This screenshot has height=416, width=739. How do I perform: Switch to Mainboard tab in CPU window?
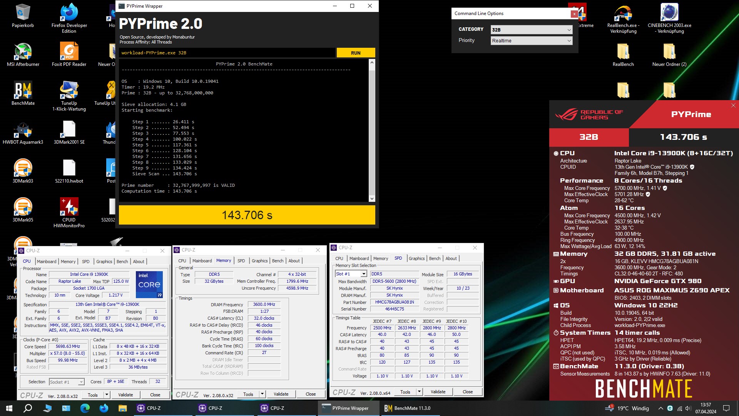47,261
